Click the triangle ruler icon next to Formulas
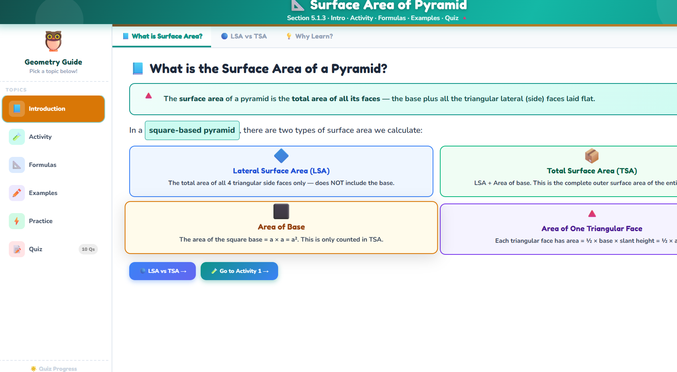 (x=16, y=165)
